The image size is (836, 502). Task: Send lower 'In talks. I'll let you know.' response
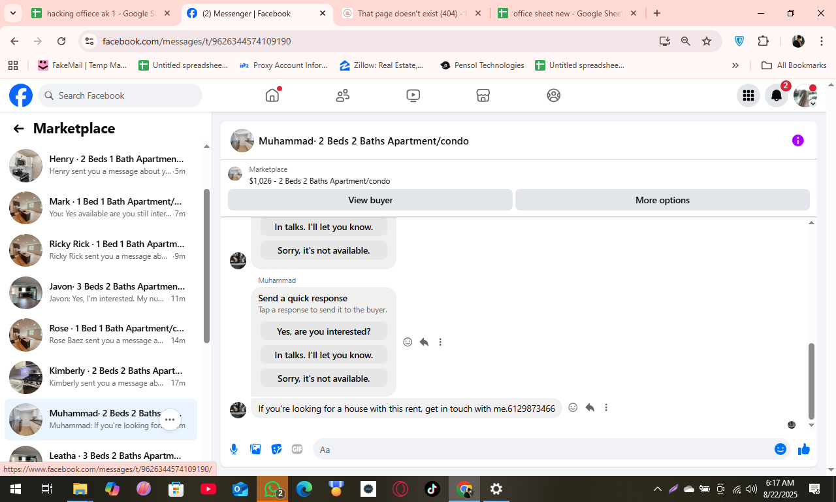323,355
